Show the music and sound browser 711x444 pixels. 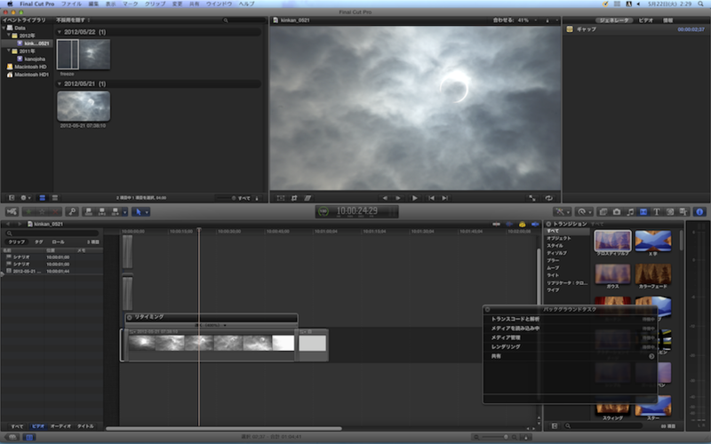630,211
